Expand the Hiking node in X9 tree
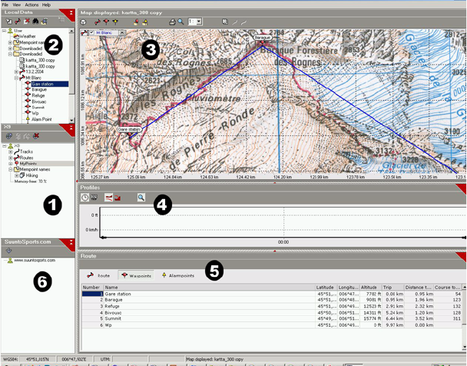 (x=16, y=175)
